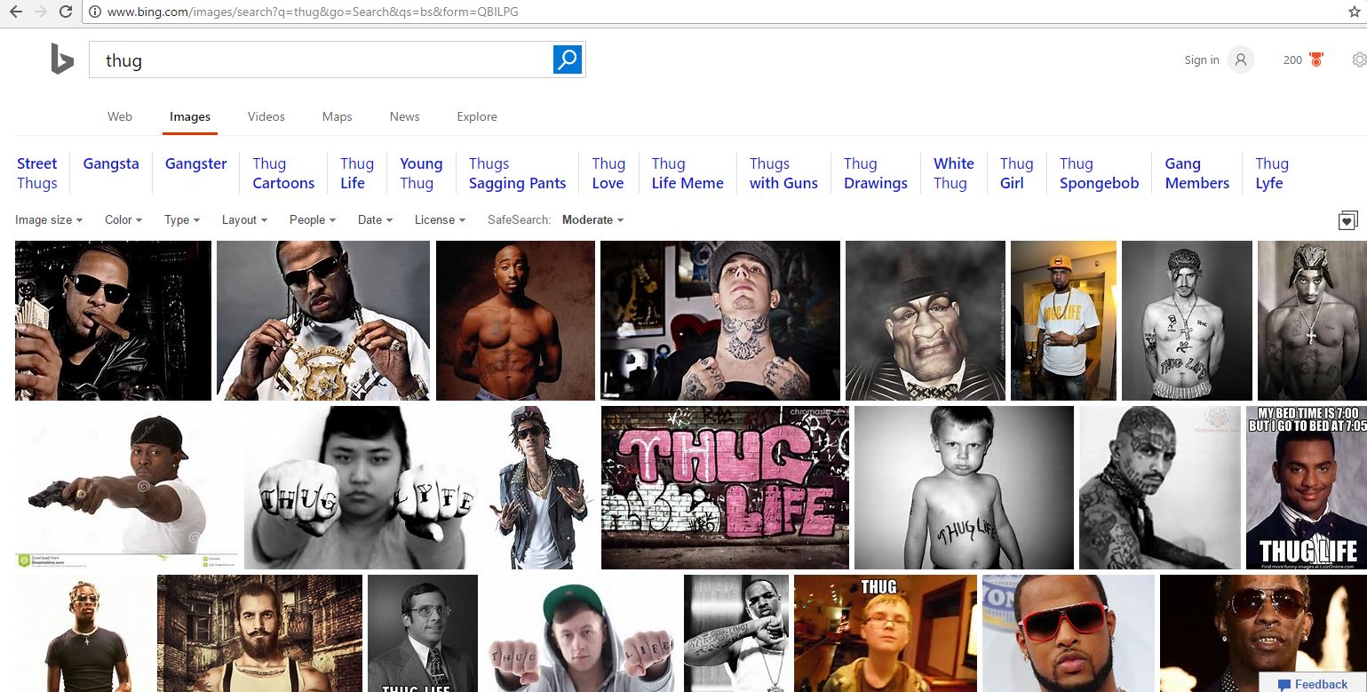Click the magnifying glass search icon
The height and width of the screenshot is (692, 1367).
pos(567,59)
